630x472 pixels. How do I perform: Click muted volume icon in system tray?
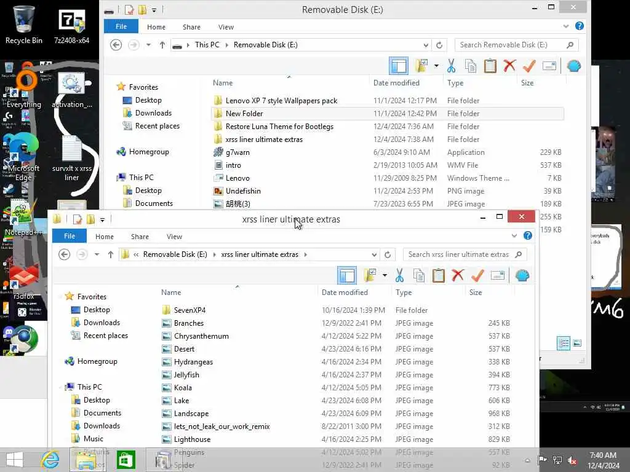point(572,460)
